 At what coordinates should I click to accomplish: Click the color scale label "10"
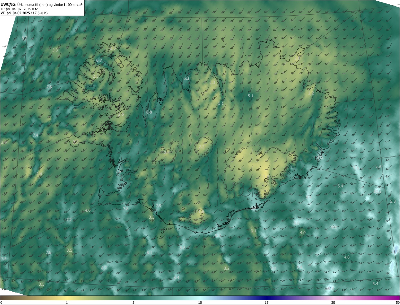pyautogui.click(x=200, y=303)
